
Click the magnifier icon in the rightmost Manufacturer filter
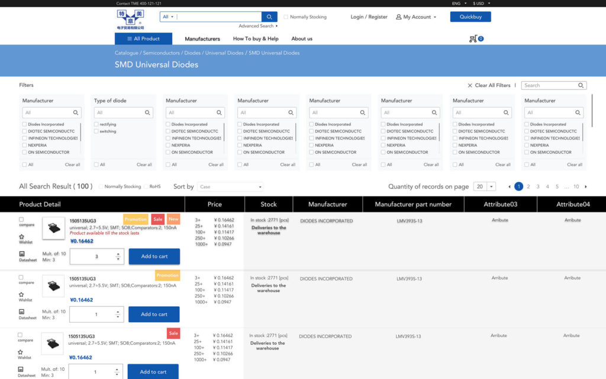coord(578,113)
